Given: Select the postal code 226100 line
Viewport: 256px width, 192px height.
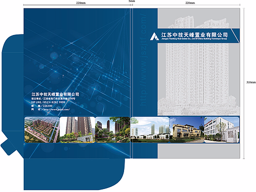Looking at the screenshot, I should (42, 106).
